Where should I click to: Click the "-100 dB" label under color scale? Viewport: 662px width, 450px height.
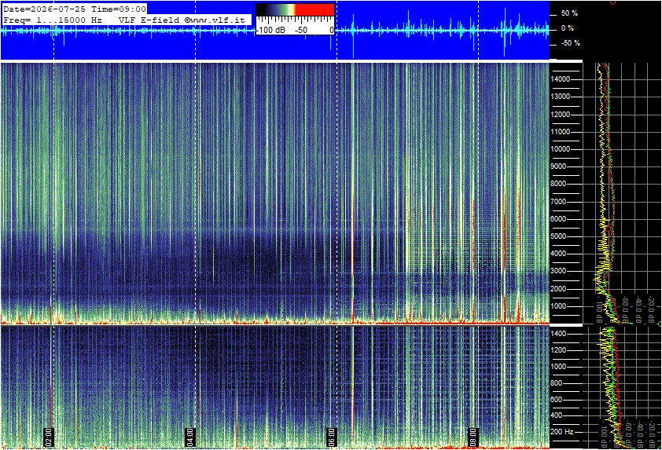270,31
